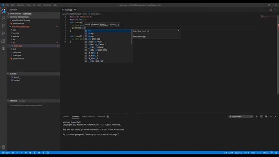The height and width of the screenshot is (157, 279).
Task: Expand the Open Editors section
Action: 34,14
